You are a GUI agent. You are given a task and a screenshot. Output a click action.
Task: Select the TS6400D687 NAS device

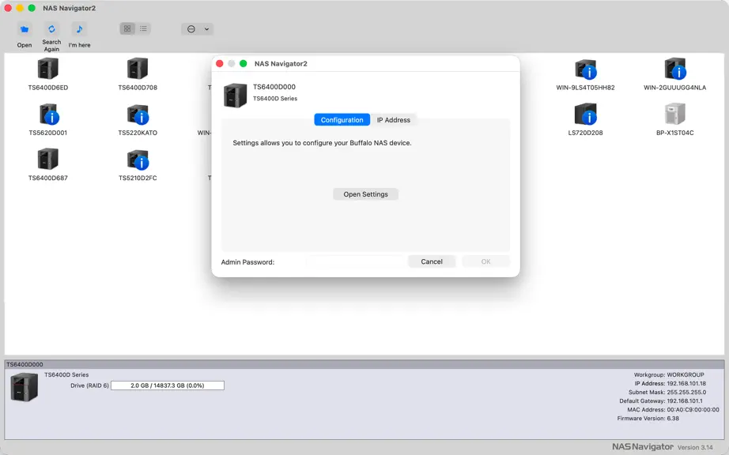(48, 165)
